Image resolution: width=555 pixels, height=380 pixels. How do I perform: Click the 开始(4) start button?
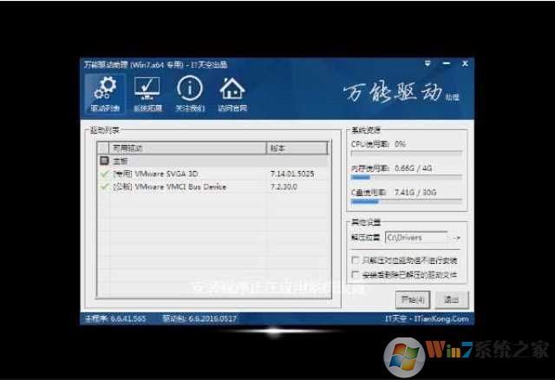tap(413, 300)
